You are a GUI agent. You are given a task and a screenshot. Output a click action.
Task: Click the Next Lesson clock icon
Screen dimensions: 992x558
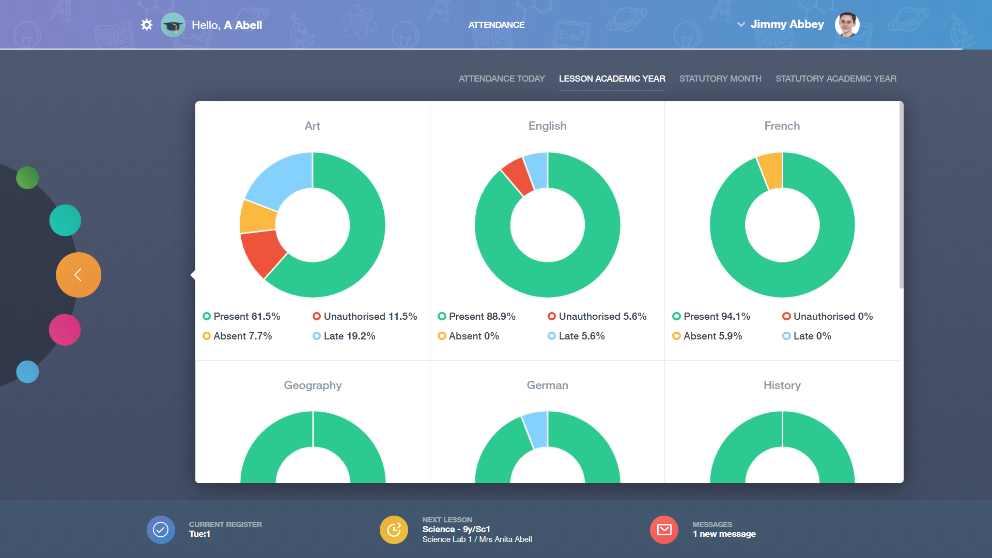coord(394,530)
